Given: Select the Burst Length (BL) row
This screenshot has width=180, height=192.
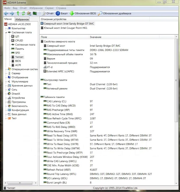Looking at the screenshot, I should [107, 183].
